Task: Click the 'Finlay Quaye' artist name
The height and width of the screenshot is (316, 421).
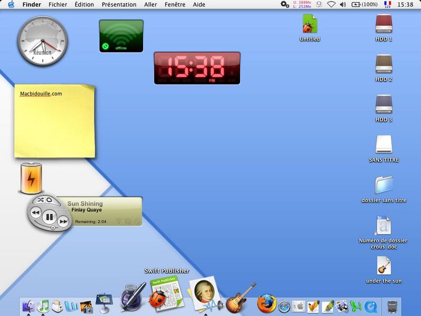Action: (86, 210)
